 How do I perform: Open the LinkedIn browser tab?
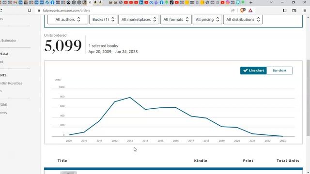[x=141, y=2]
